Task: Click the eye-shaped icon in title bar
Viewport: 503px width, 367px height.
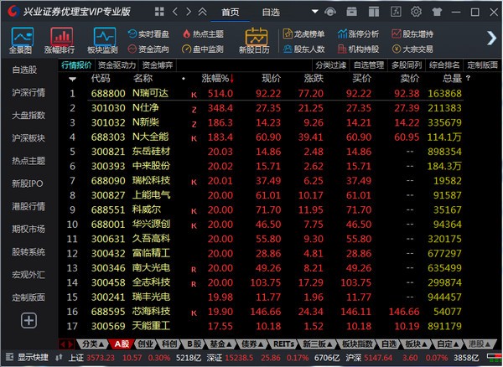Action: tap(330, 13)
